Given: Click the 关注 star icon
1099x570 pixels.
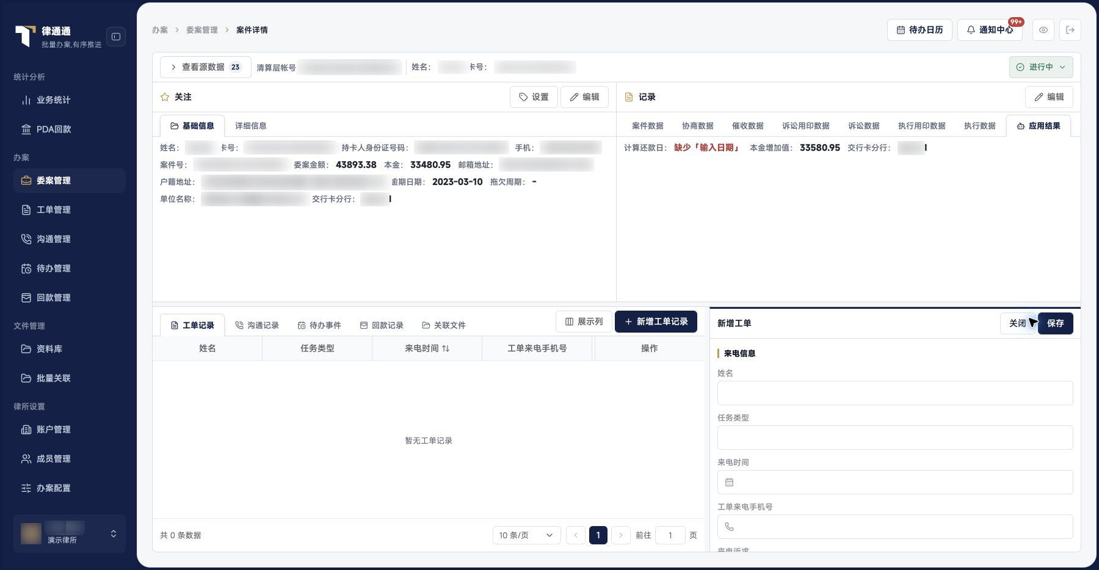Looking at the screenshot, I should (165, 97).
